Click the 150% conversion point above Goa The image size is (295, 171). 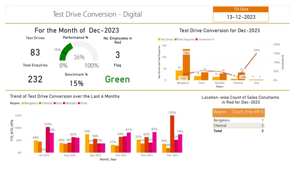tap(256, 53)
